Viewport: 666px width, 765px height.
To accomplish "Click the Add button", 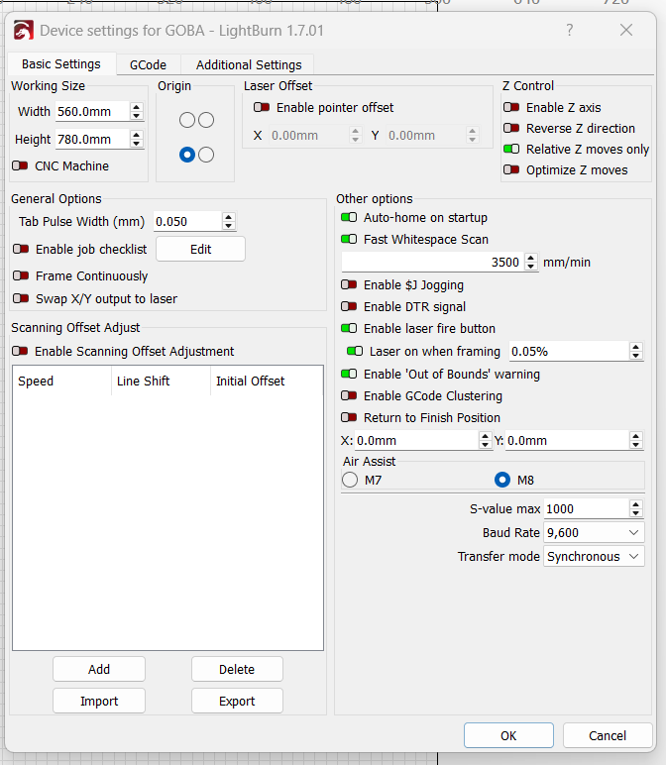I will 99,670.
